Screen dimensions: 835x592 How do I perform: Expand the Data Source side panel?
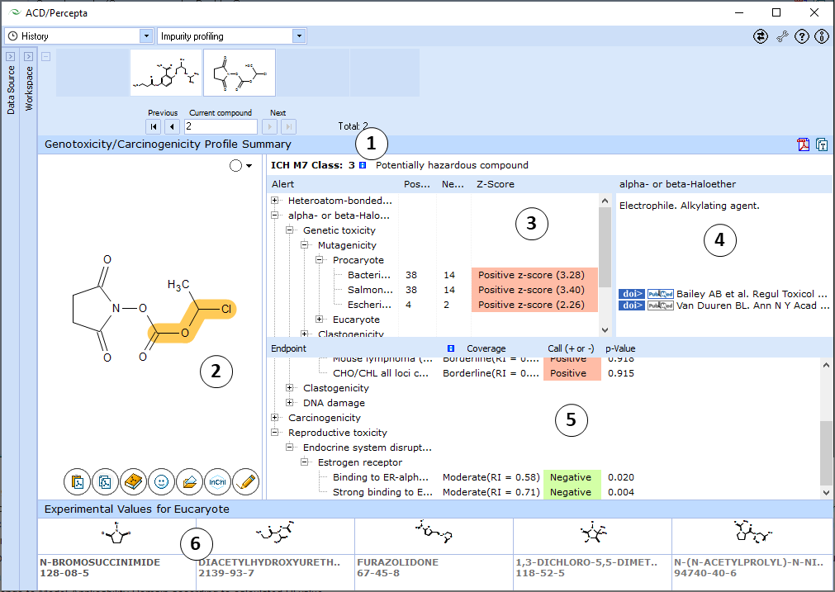tap(11, 56)
